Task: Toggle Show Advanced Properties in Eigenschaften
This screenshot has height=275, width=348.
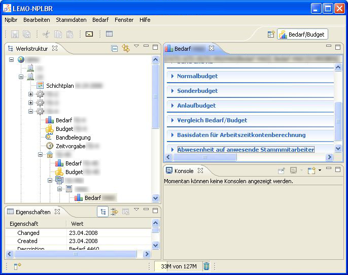Action: [x=114, y=212]
